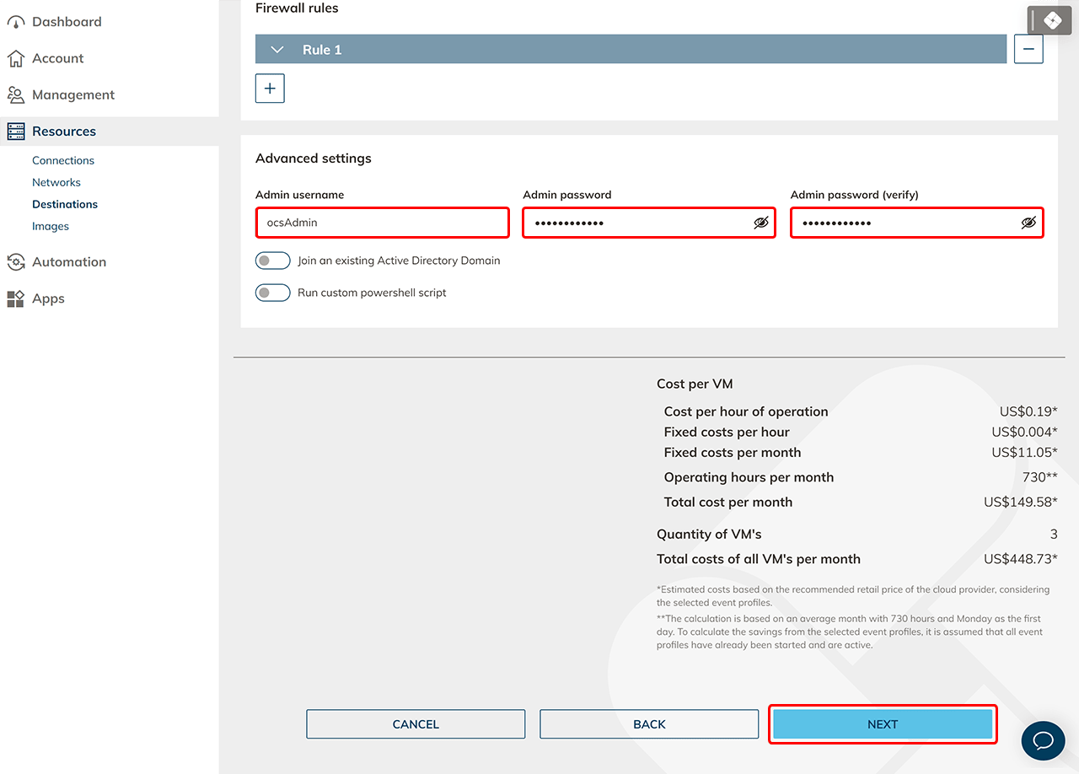Image resolution: width=1079 pixels, height=774 pixels.
Task: Enable Join an existing Active Directory Domain
Action: click(x=272, y=261)
